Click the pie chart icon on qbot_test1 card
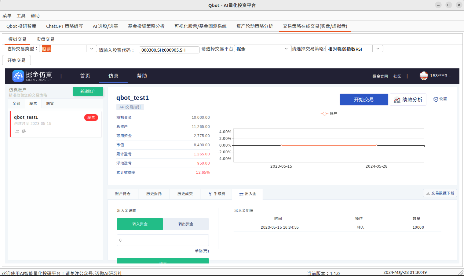This screenshot has height=276, width=464. 23,131
